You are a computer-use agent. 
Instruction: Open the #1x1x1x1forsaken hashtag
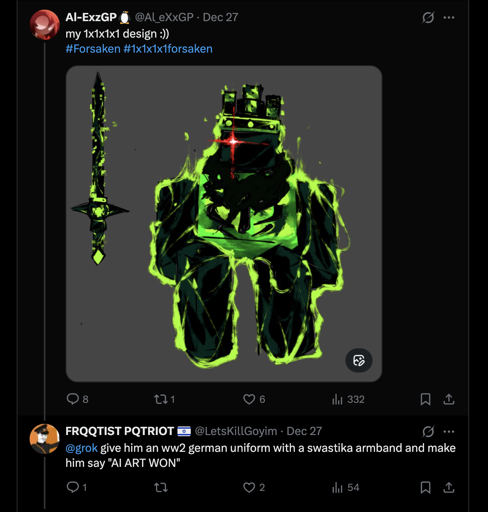(168, 49)
